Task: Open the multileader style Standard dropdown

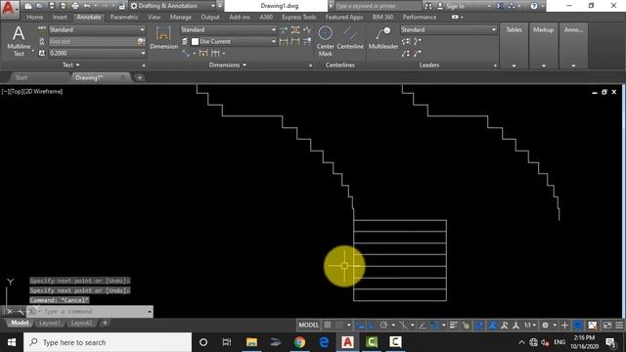Action: 448,29
